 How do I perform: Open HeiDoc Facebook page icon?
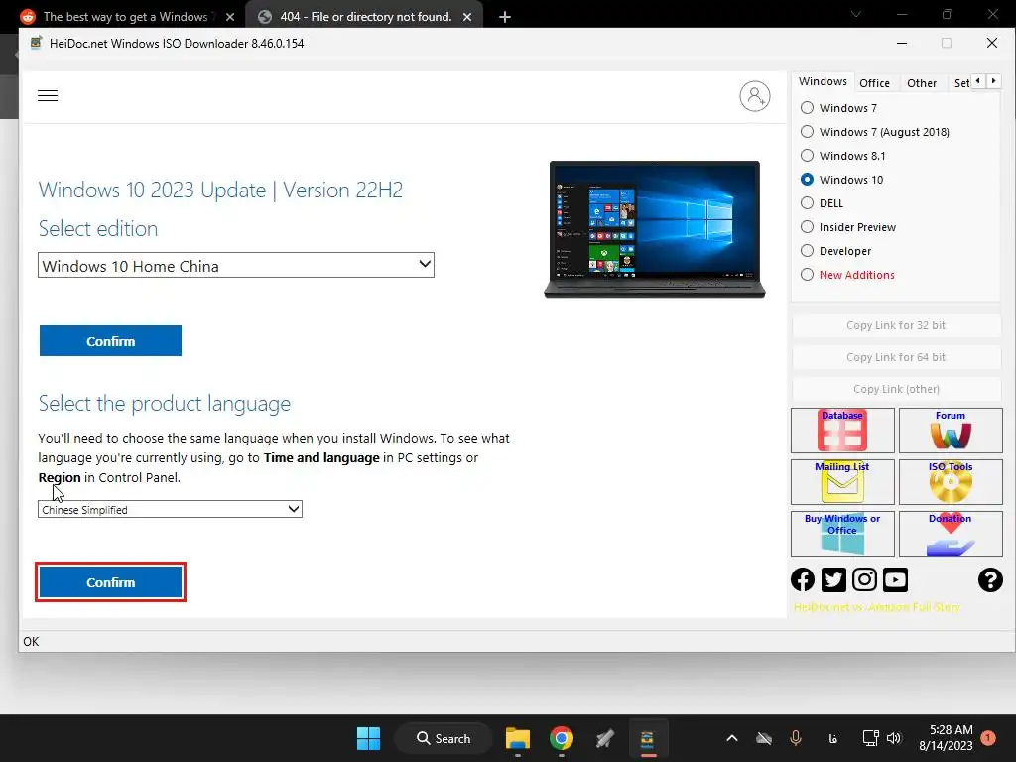[803, 579]
